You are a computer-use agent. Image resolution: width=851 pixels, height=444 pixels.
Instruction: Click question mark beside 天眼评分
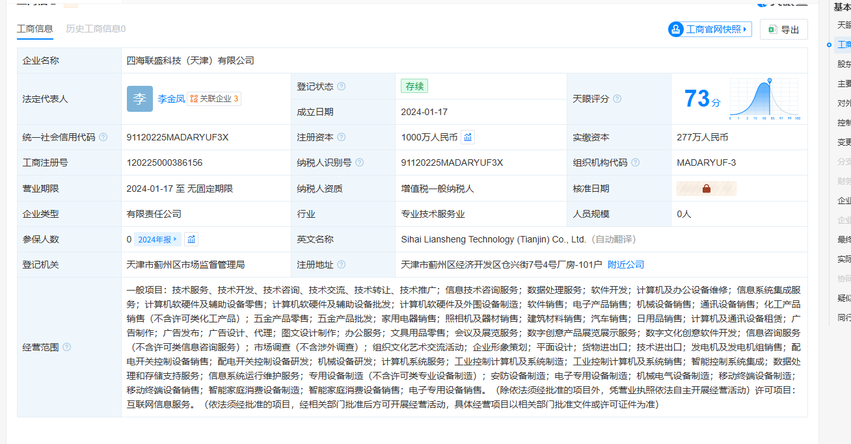pyautogui.click(x=617, y=99)
